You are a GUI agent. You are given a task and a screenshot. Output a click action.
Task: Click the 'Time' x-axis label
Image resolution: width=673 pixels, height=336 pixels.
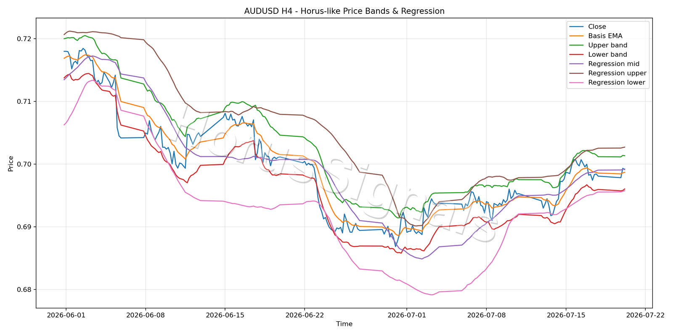click(x=344, y=324)
